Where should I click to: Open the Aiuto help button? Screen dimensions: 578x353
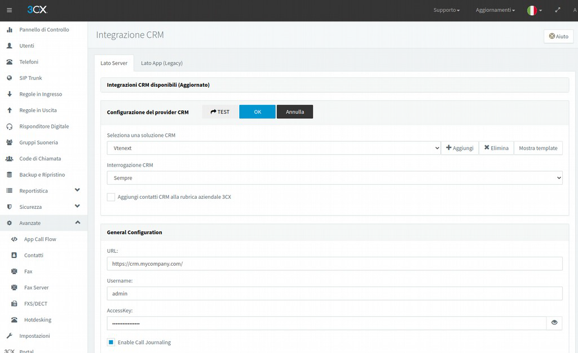pos(558,36)
